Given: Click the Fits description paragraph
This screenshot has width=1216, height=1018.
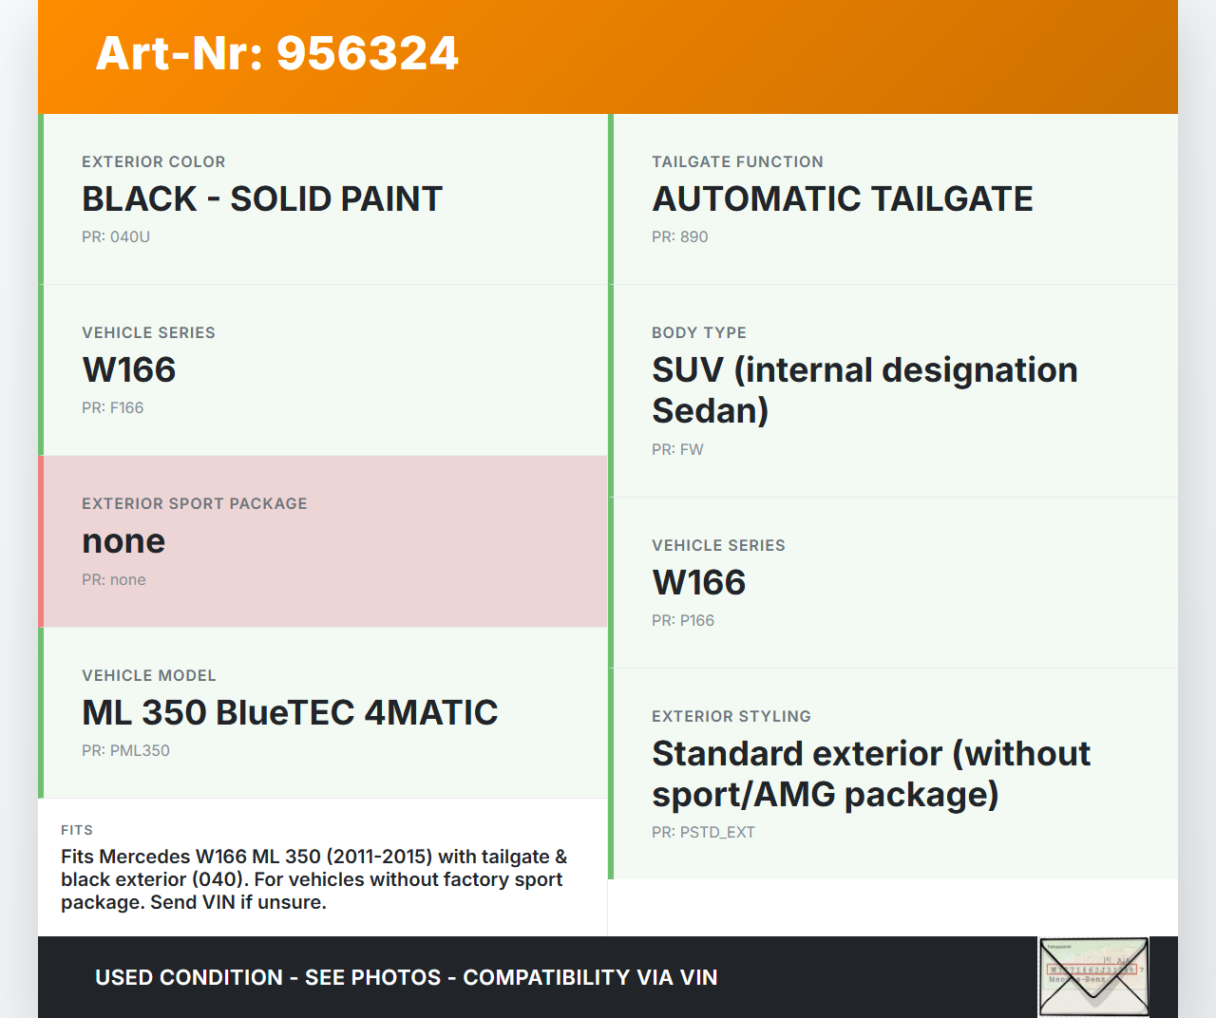Looking at the screenshot, I should 313,879.
